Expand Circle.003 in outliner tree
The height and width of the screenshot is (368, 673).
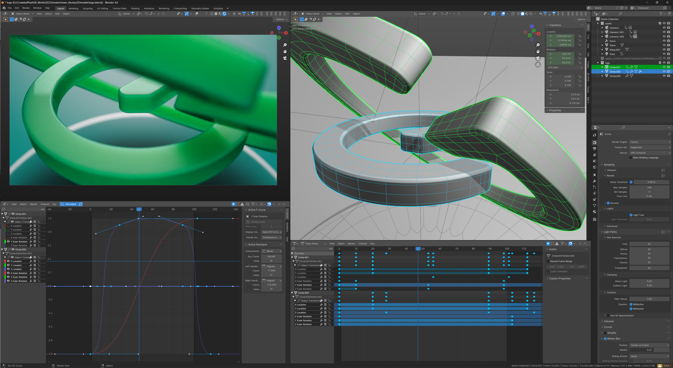tap(602, 76)
